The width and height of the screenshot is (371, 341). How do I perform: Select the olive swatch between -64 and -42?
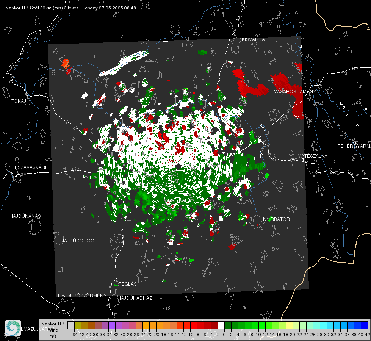pyautogui.click(x=78, y=325)
